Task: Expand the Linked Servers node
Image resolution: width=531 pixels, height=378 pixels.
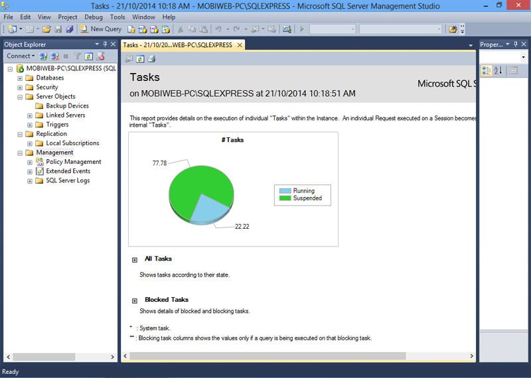Action: coord(30,116)
